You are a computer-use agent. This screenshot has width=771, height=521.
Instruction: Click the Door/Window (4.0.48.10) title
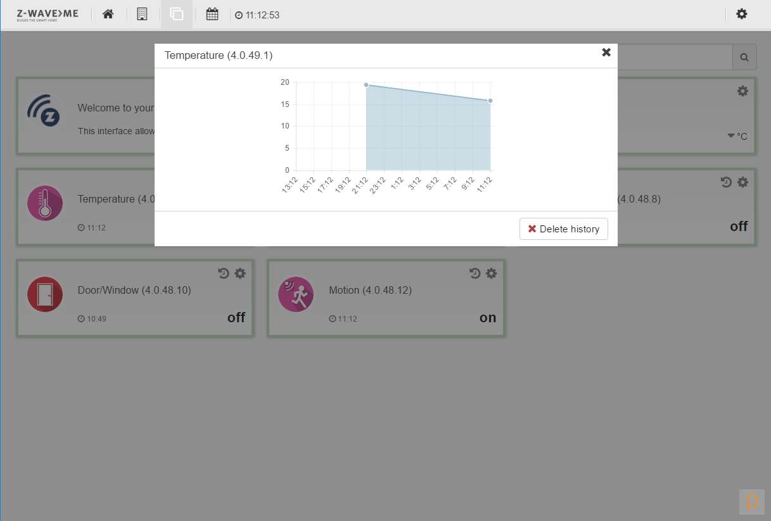pos(134,291)
